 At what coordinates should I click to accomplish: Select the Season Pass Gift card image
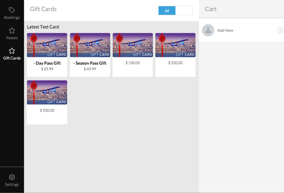point(90,45)
